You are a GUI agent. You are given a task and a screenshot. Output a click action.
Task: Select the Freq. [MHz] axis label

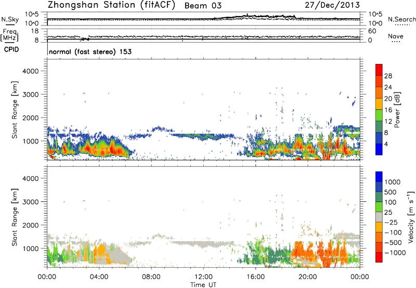10,35
